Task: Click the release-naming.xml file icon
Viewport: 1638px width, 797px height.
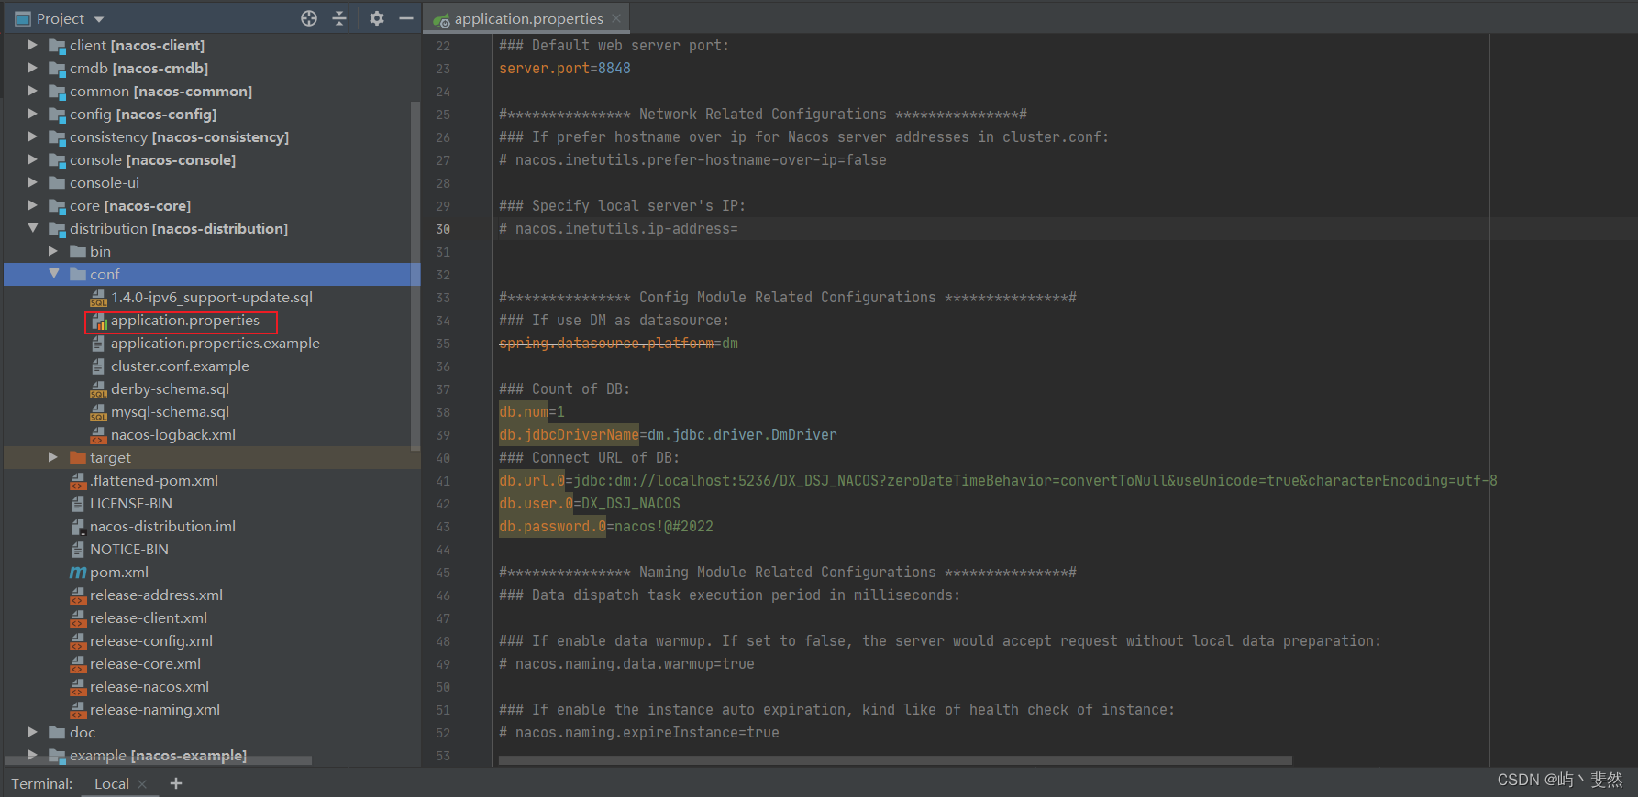Action: [x=78, y=710]
